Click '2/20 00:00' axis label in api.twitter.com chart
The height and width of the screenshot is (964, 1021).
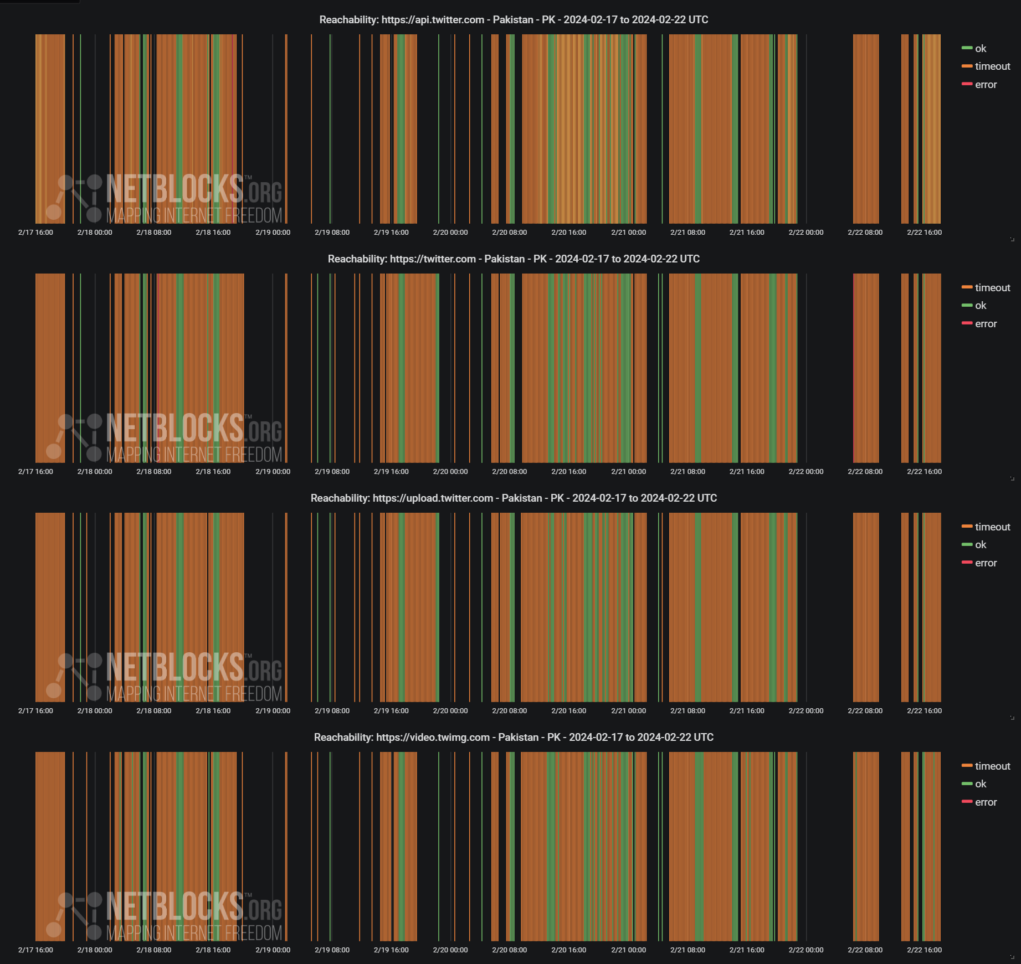tap(450, 233)
